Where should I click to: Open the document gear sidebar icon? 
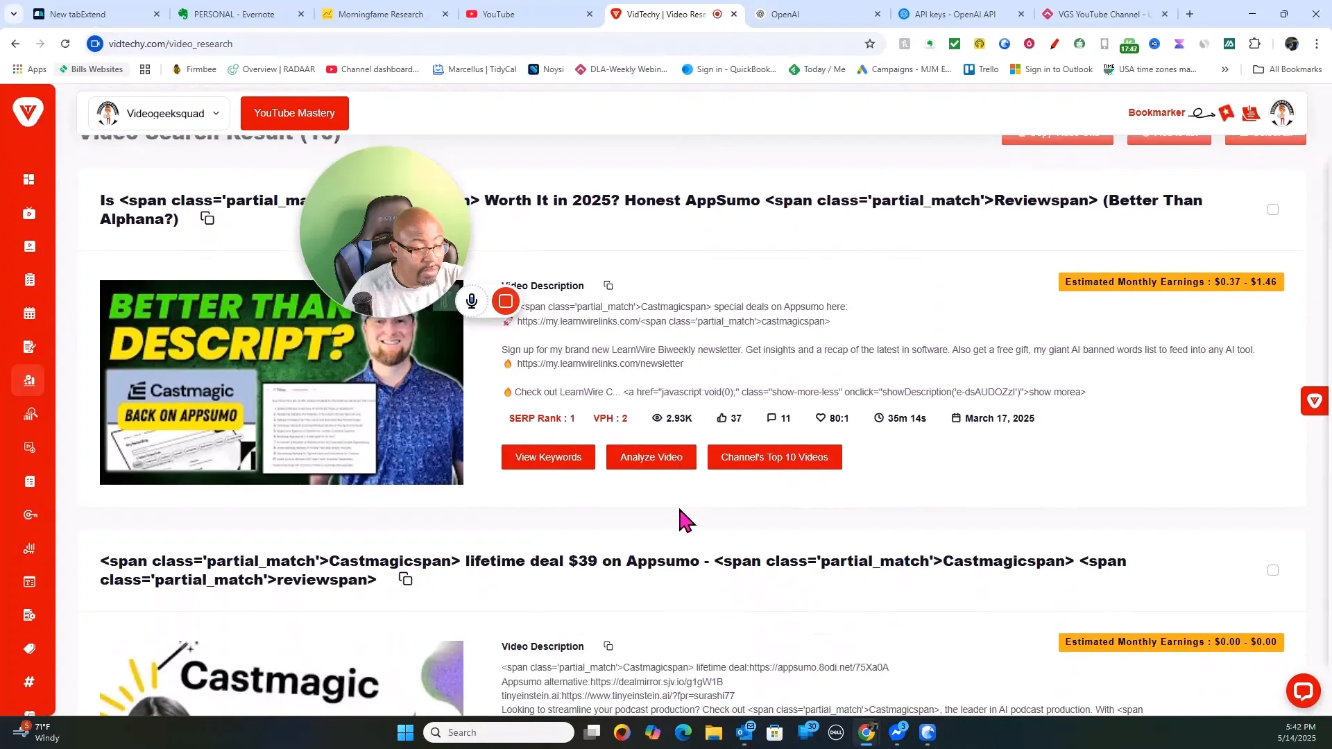click(29, 615)
